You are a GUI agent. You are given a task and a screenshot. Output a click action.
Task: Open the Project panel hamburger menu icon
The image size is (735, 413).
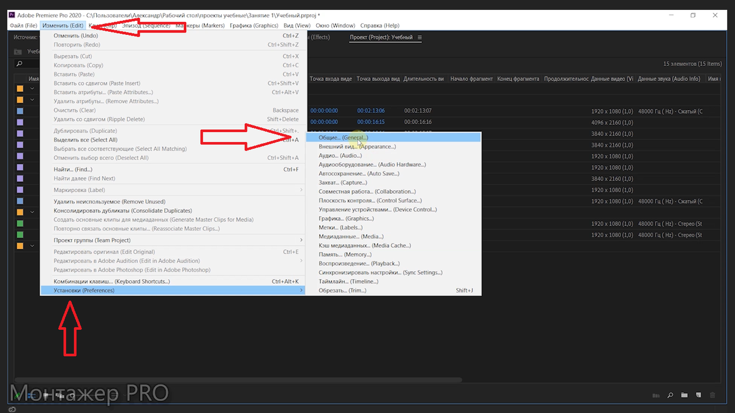pos(420,37)
